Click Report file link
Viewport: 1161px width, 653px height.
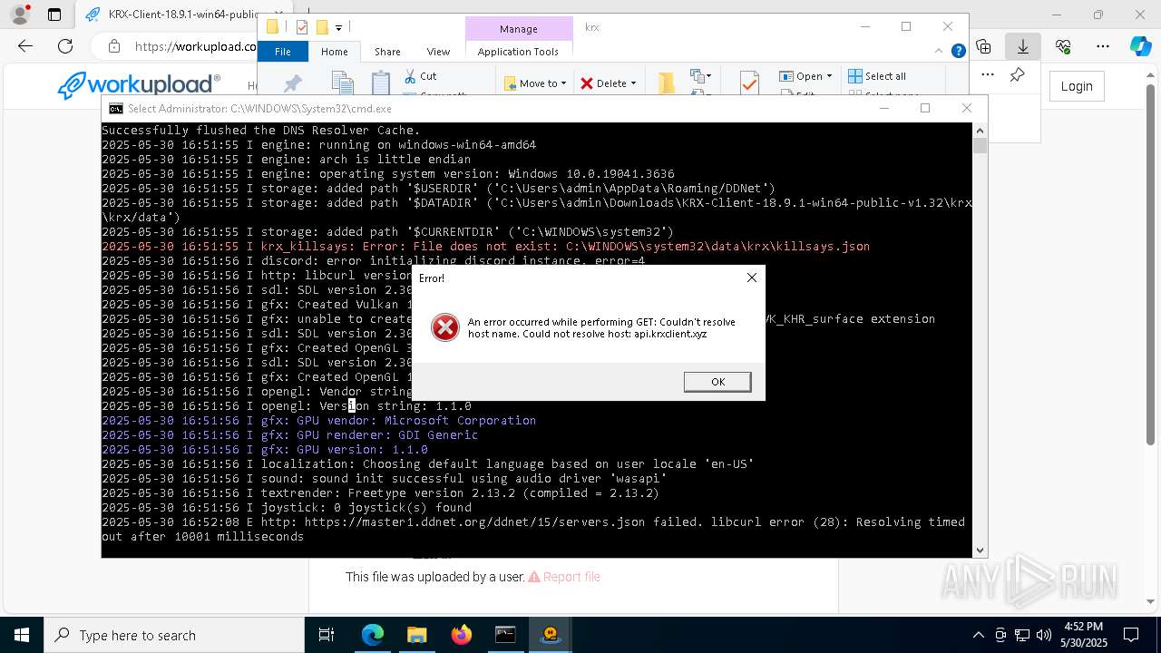click(x=564, y=577)
